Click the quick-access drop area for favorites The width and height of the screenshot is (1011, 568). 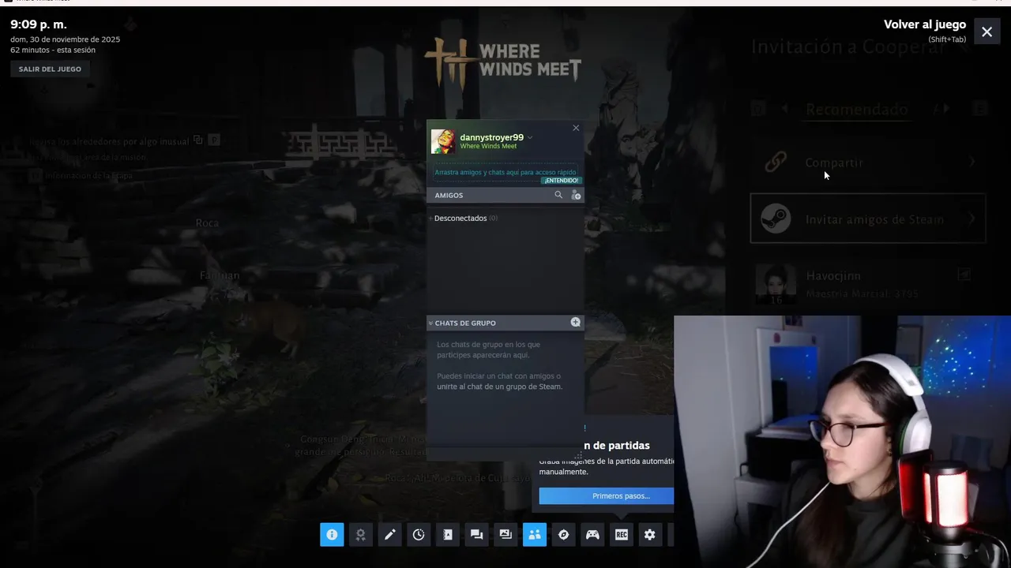505,172
